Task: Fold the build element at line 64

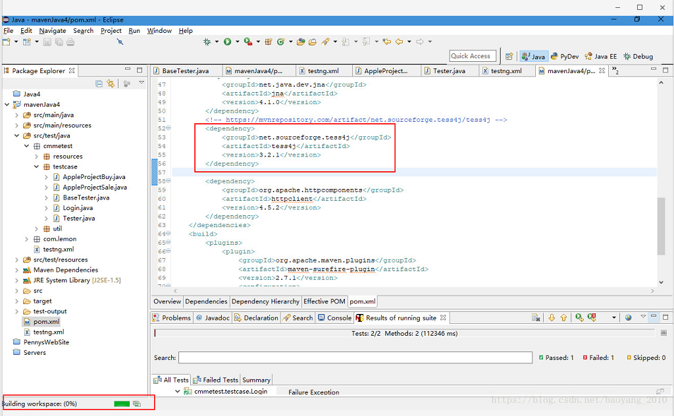Action: [168, 234]
